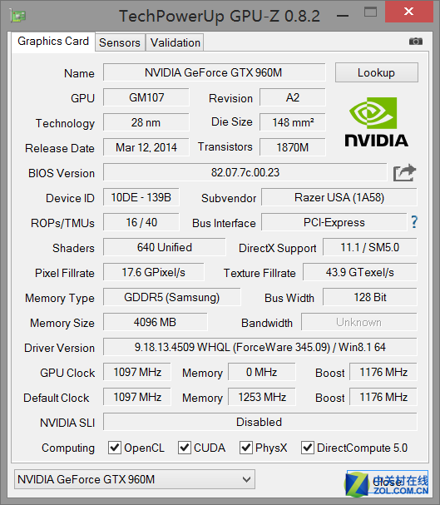Toggle the DirectCompute 5.0 checkbox

click(308, 448)
